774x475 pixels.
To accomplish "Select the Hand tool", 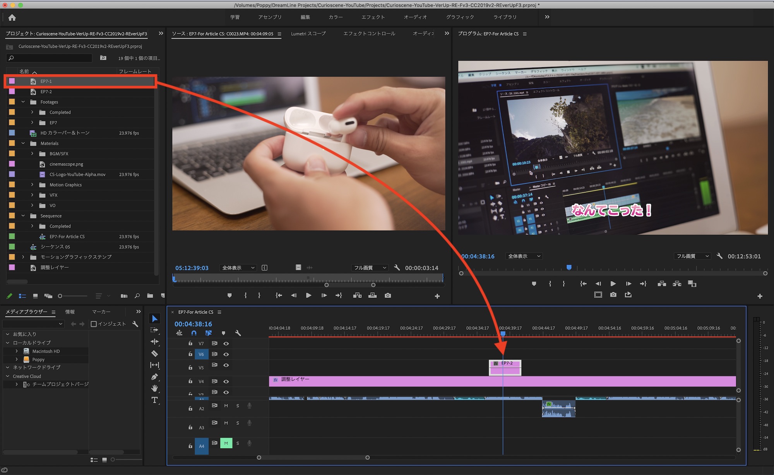I will 154,388.
